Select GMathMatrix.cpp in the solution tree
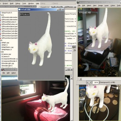Image resolution: width=121 pixels, height=121 pixels. coord(7,47)
